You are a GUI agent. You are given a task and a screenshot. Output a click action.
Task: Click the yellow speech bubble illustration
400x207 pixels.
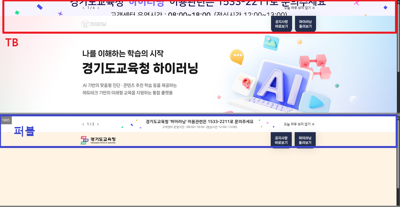tap(237, 57)
